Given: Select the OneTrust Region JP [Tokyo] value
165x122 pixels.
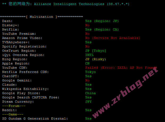Looking at the screenshot, I should point(96,51).
